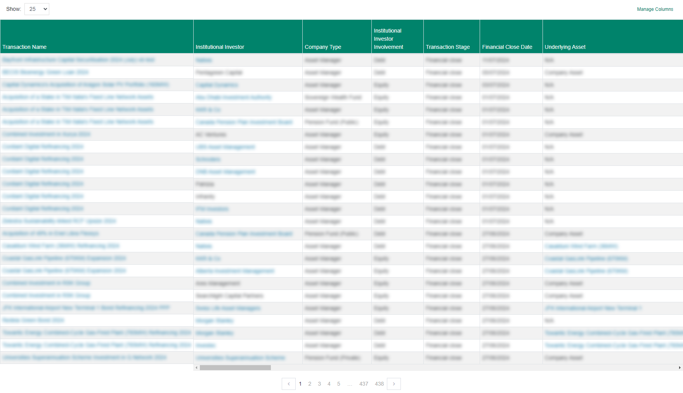Click the previous page arrow
Image resolution: width=683 pixels, height=393 pixels.
[289, 384]
